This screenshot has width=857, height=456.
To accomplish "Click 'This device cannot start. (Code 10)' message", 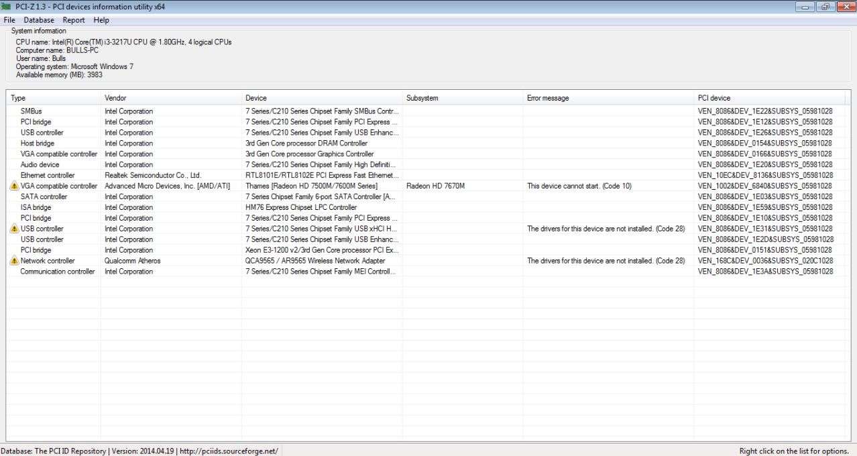I will coord(579,186).
